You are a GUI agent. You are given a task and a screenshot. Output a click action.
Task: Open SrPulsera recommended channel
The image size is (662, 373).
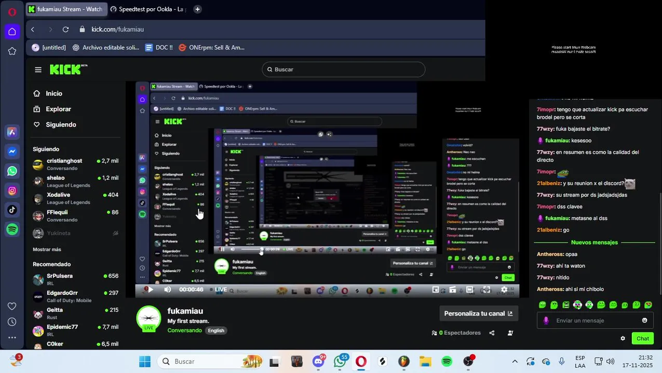[x=75, y=280]
